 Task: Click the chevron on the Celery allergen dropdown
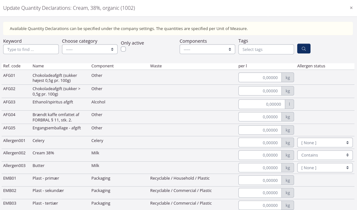click(x=348, y=142)
